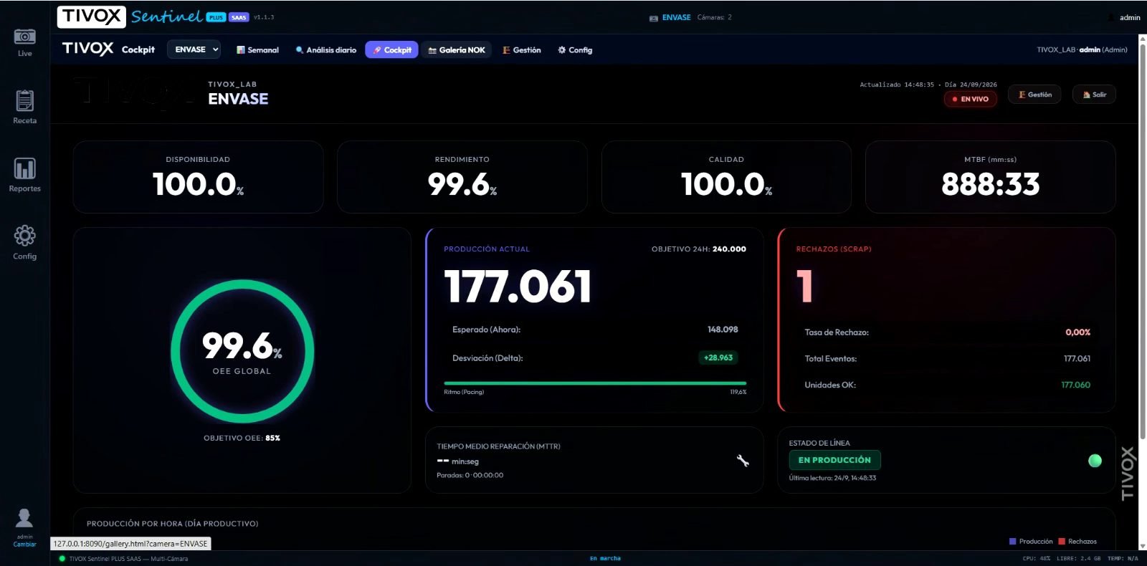Click the rejects count 1 in scrap card

pyautogui.click(x=804, y=286)
